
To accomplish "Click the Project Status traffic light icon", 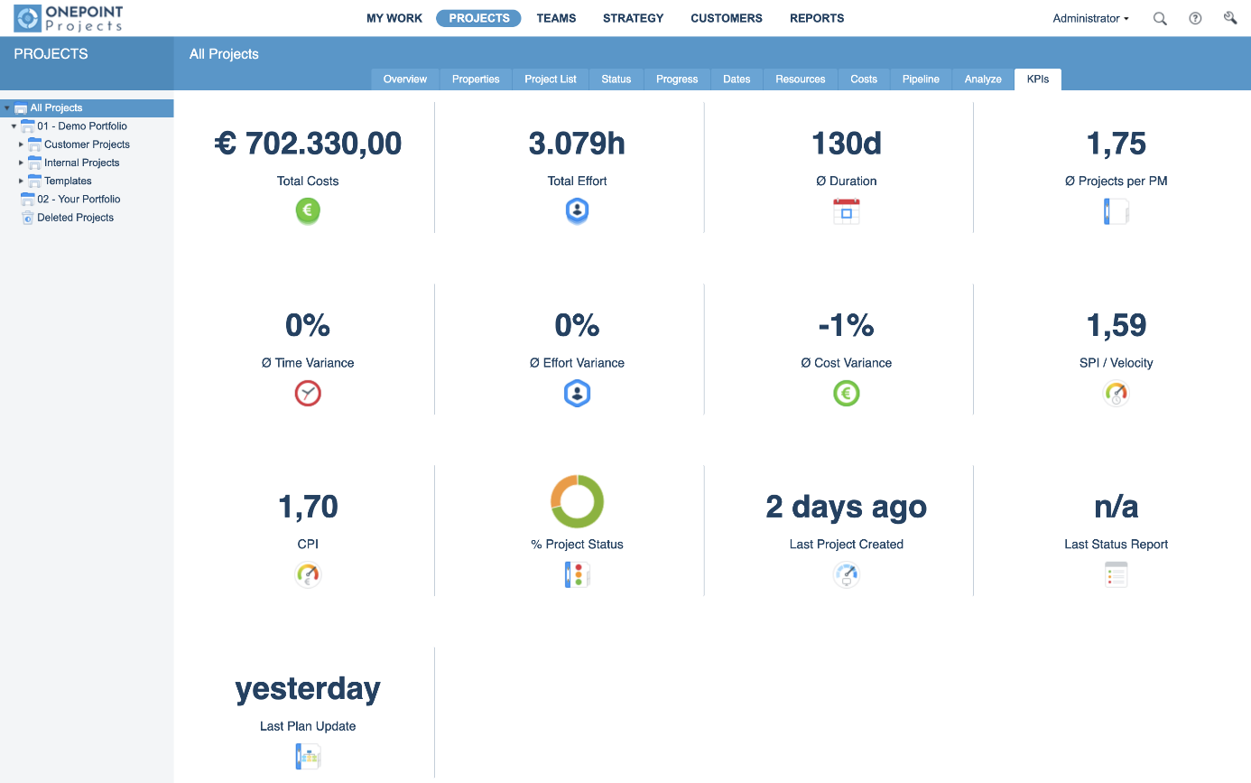I will tap(577, 575).
